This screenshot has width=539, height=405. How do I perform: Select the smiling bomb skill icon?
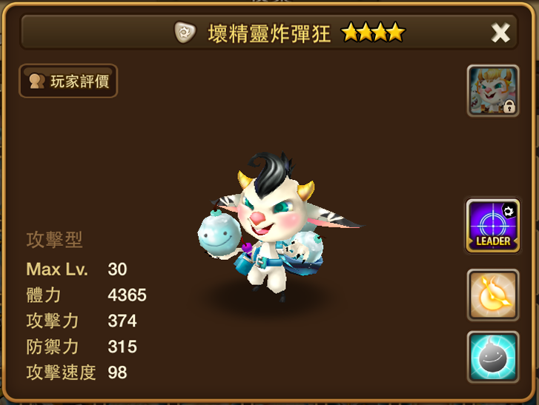click(492, 357)
